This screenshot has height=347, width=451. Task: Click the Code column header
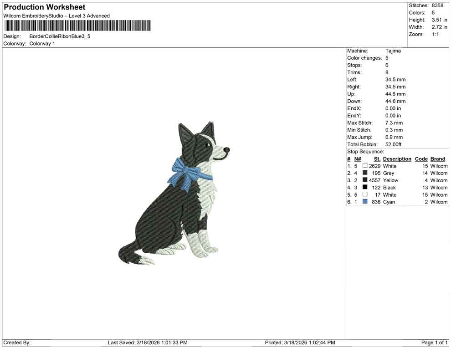421,158
